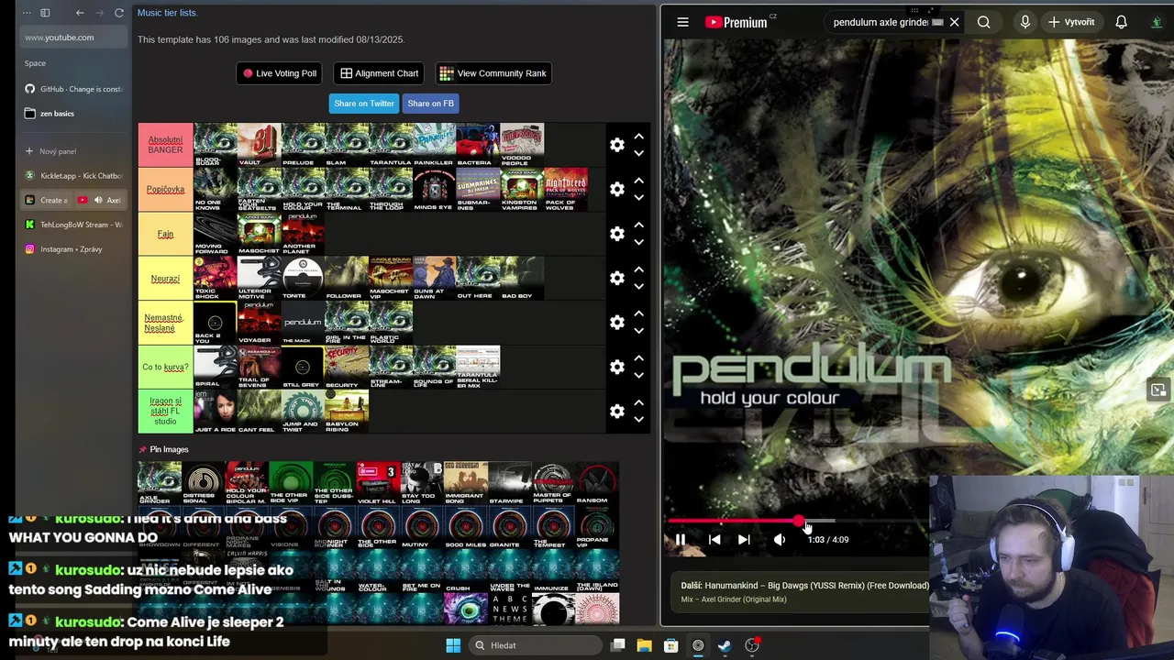Open the on-screen keyboard icon in search box
The height and width of the screenshot is (660, 1174).
pyautogui.click(x=937, y=22)
